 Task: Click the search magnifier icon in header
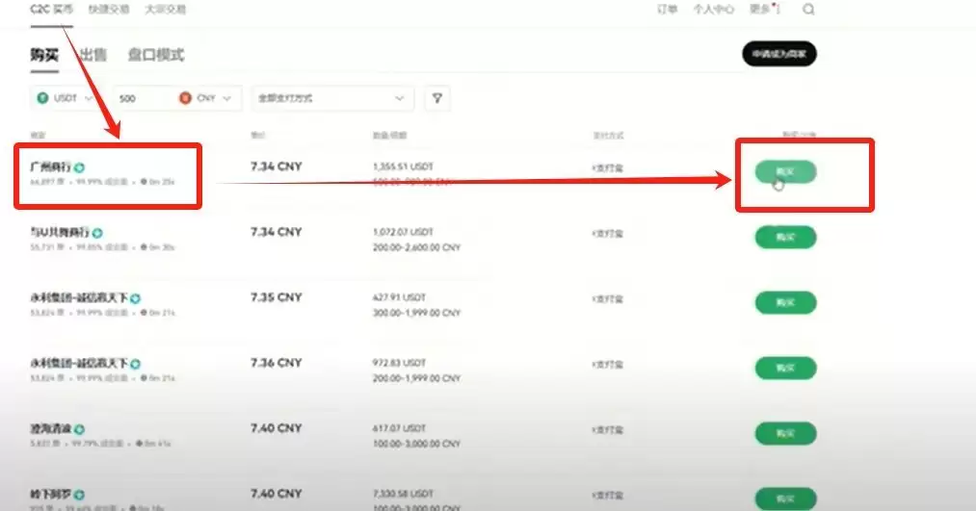tap(808, 10)
